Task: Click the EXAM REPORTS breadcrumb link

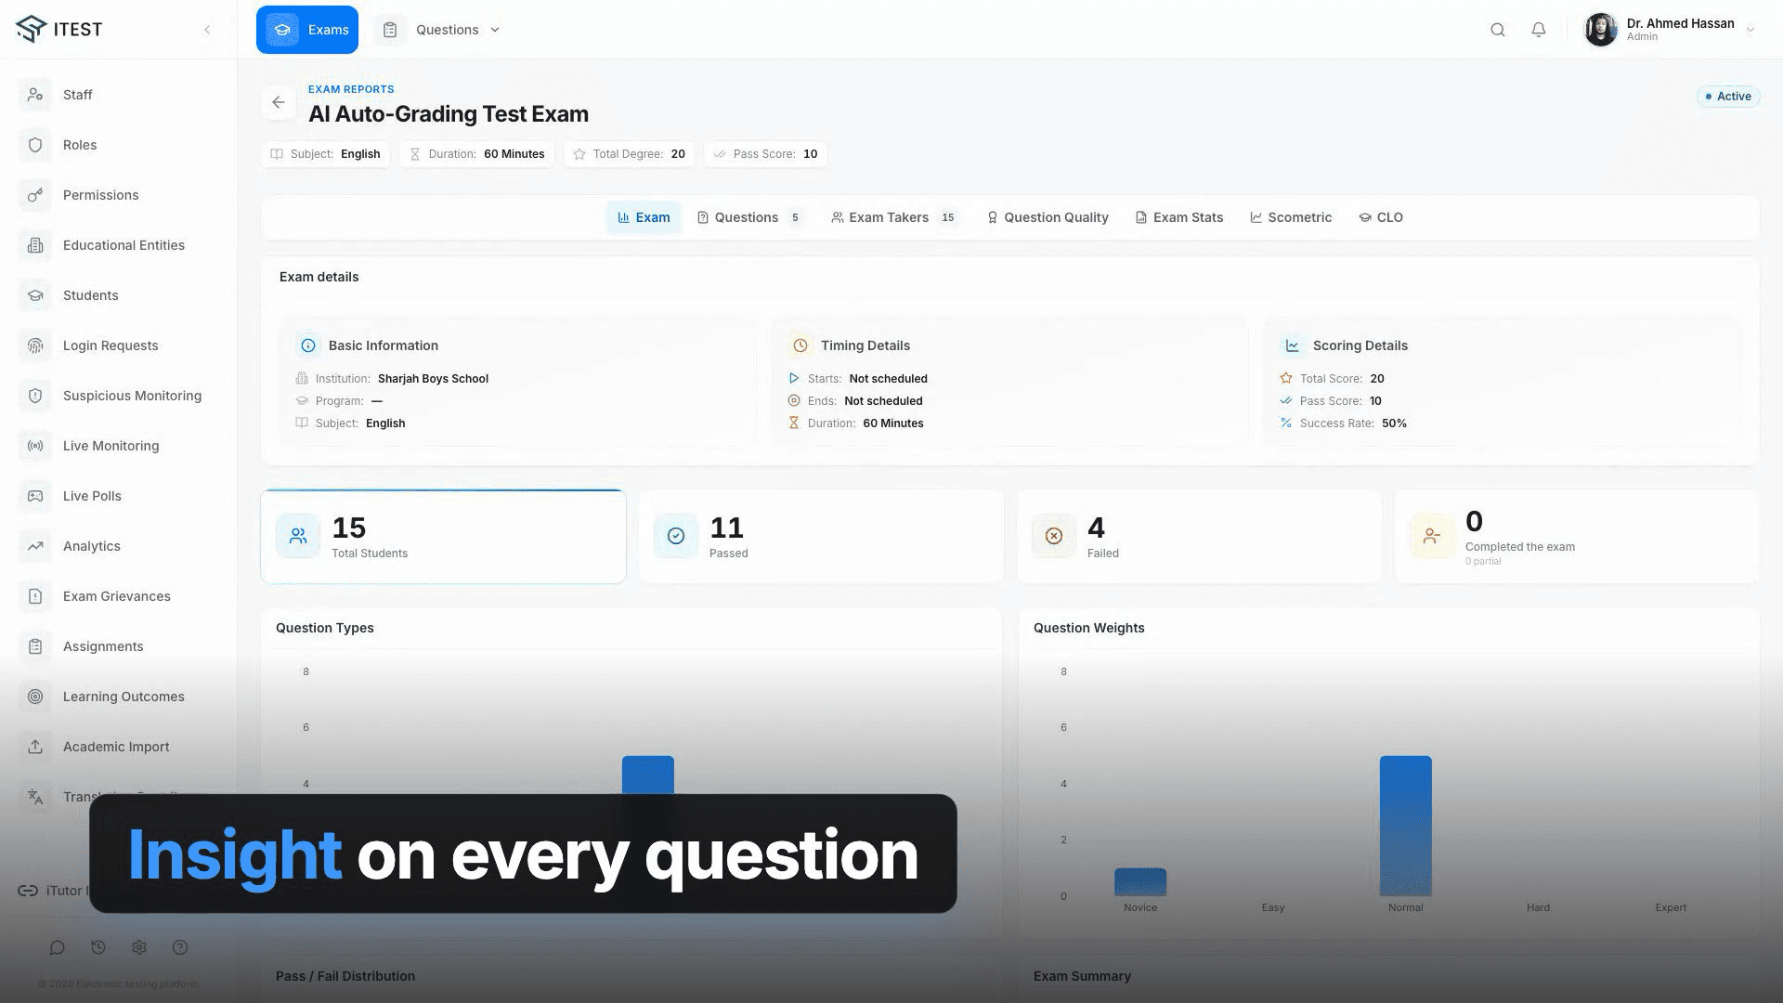Action: point(351,89)
